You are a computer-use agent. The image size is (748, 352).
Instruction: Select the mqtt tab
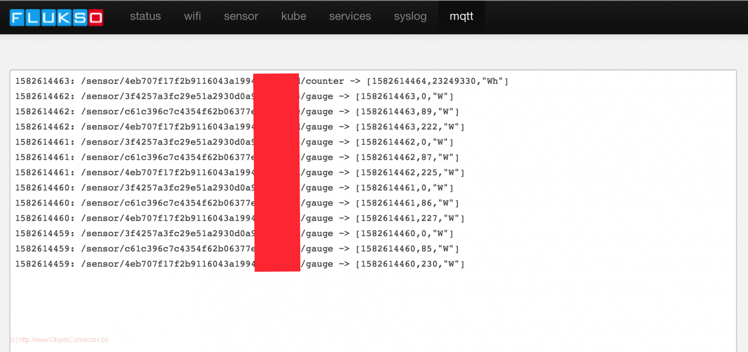(x=461, y=16)
